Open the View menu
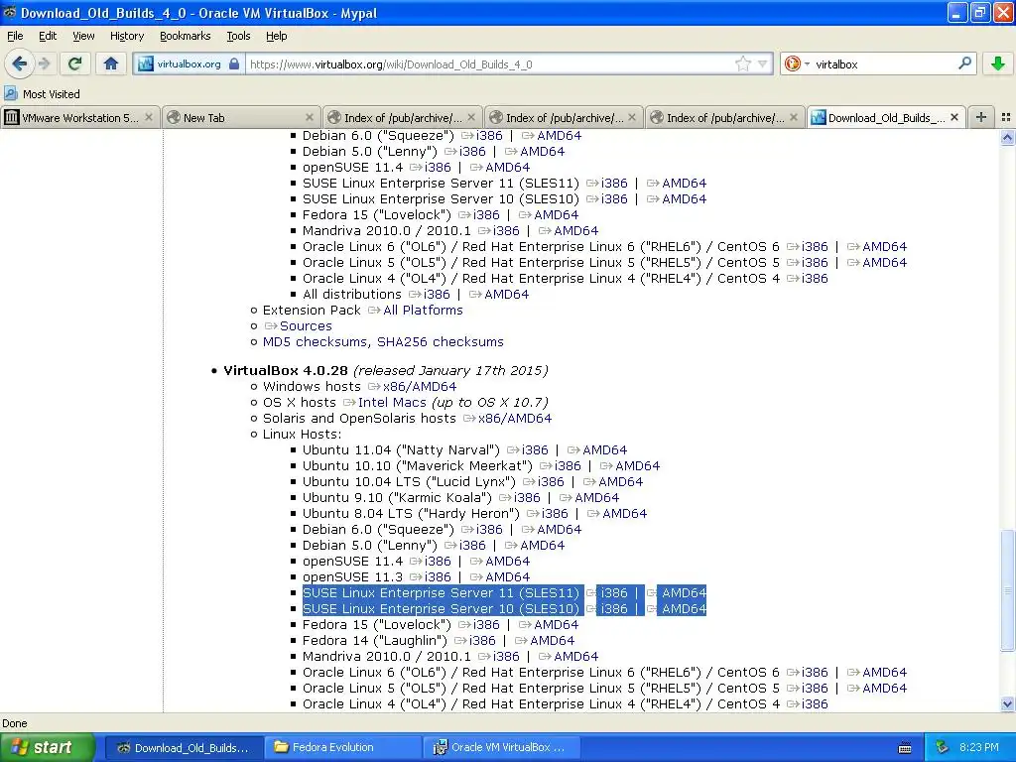The width and height of the screenshot is (1016, 762). tap(83, 36)
